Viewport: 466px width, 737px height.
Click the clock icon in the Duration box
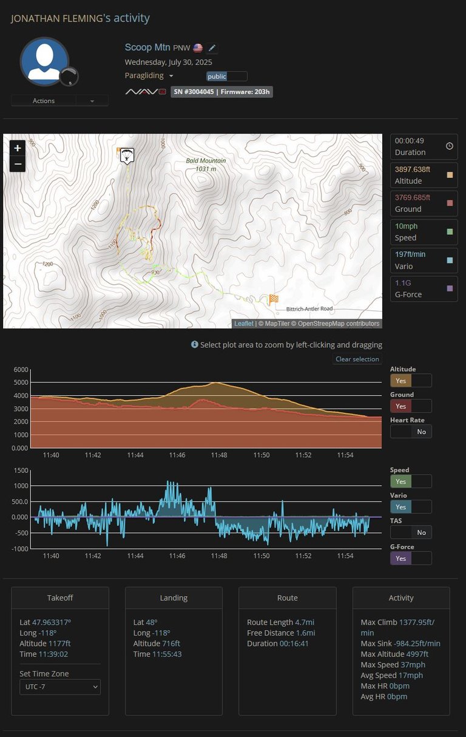pyautogui.click(x=450, y=146)
